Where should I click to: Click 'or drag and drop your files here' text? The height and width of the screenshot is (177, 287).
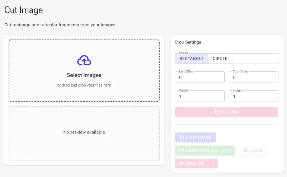point(84,85)
